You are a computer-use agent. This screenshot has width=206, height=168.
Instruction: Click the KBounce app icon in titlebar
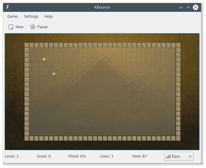(8, 7)
